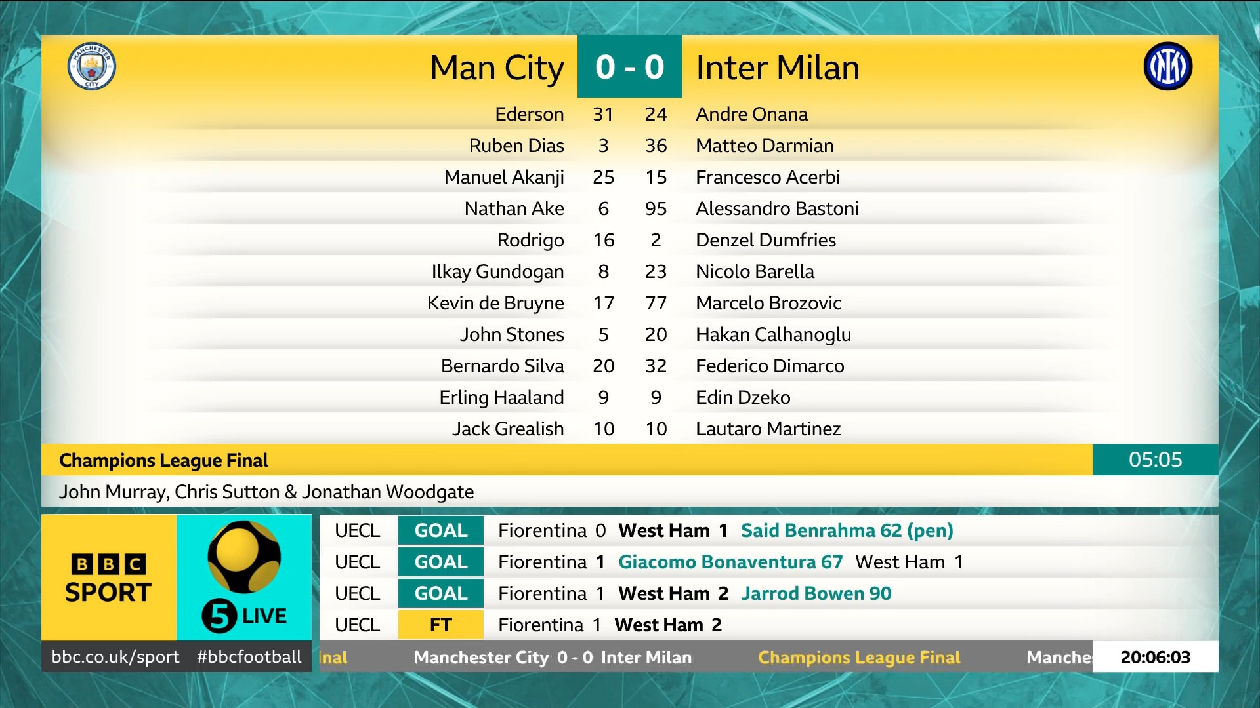This screenshot has height=708, width=1260.
Task: Select Erling Haaland in the lineup
Action: [x=501, y=397]
